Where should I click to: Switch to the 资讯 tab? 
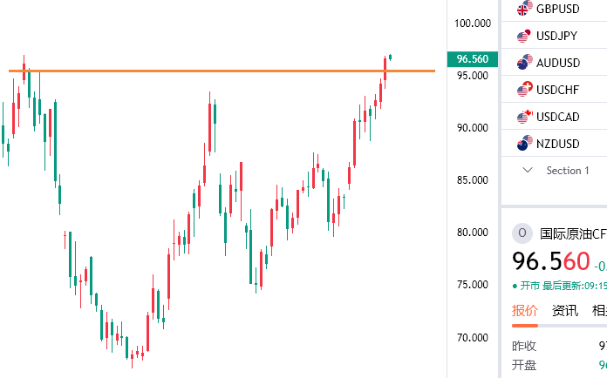(x=565, y=310)
